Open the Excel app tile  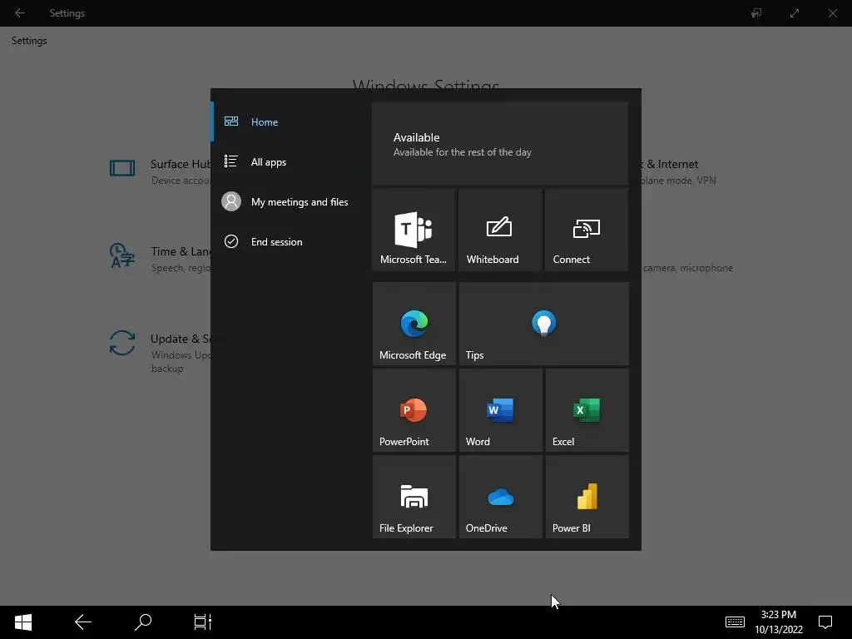(587, 410)
